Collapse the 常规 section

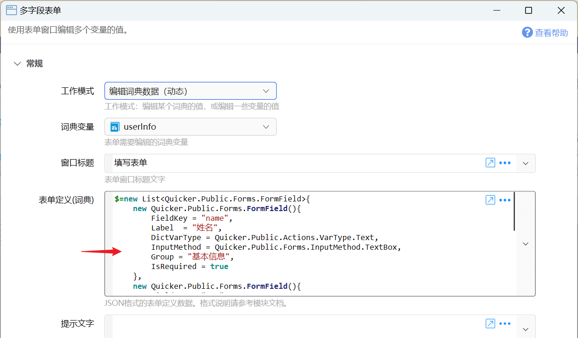tap(17, 64)
